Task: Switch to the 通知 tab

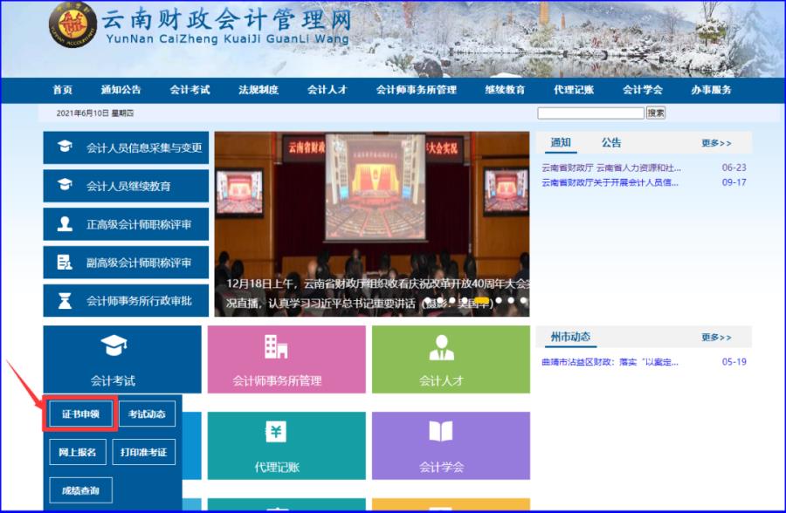Action: (561, 143)
